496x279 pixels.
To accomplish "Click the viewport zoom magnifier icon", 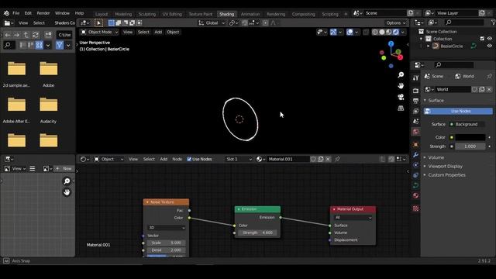I will [401, 74].
